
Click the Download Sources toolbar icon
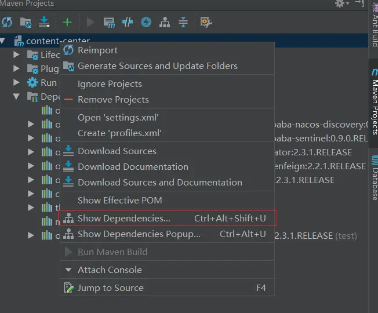[x=44, y=22]
